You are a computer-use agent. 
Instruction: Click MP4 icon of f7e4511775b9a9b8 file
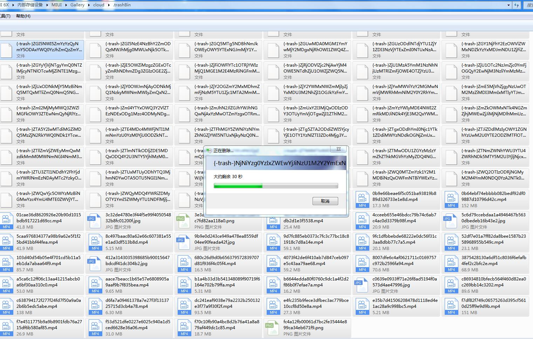click(6, 328)
